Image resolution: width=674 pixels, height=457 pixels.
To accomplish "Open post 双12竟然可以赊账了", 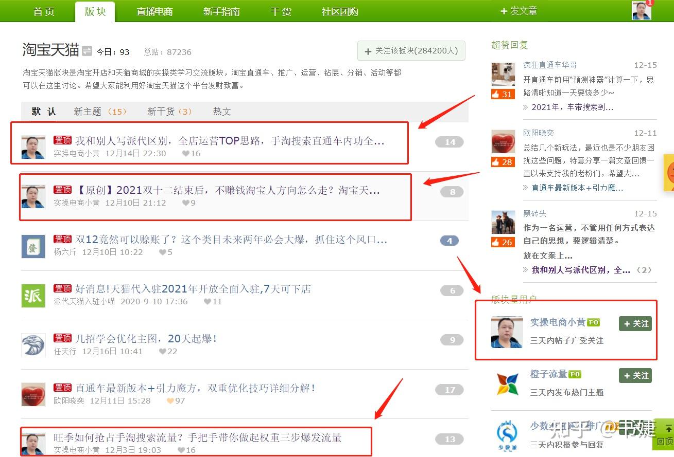I will tap(231, 240).
